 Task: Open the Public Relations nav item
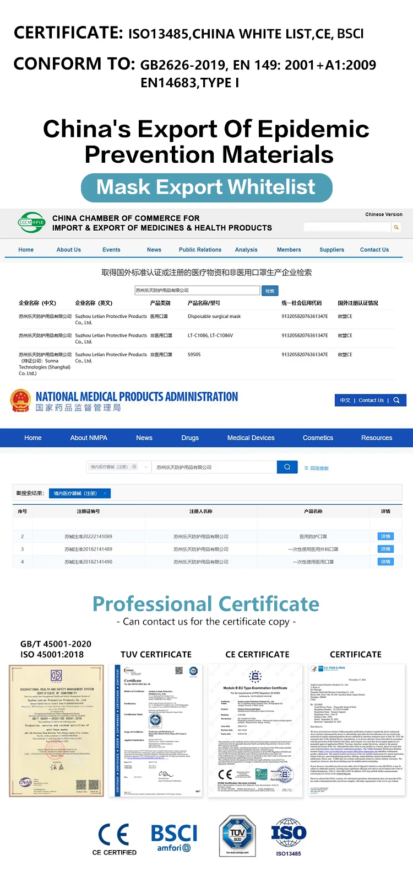(200, 250)
